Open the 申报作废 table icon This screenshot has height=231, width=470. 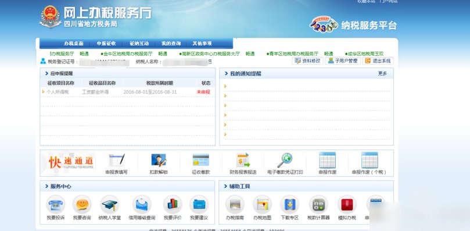click(327, 160)
